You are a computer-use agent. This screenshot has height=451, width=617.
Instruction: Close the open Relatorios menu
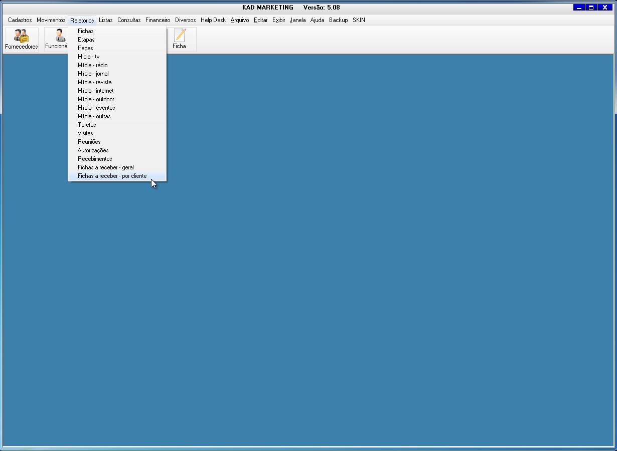pyautogui.click(x=82, y=21)
